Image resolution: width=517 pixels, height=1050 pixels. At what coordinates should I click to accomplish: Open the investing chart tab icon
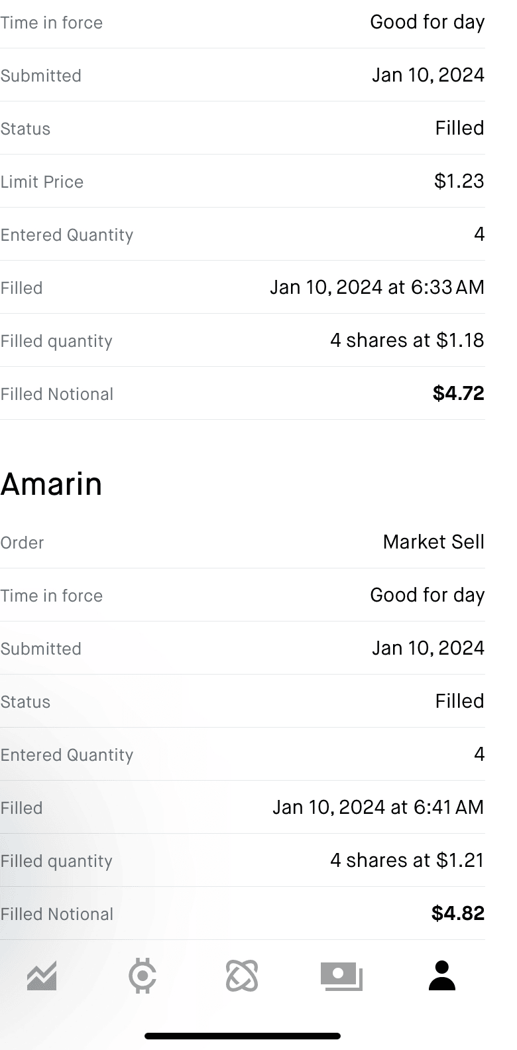(42, 976)
